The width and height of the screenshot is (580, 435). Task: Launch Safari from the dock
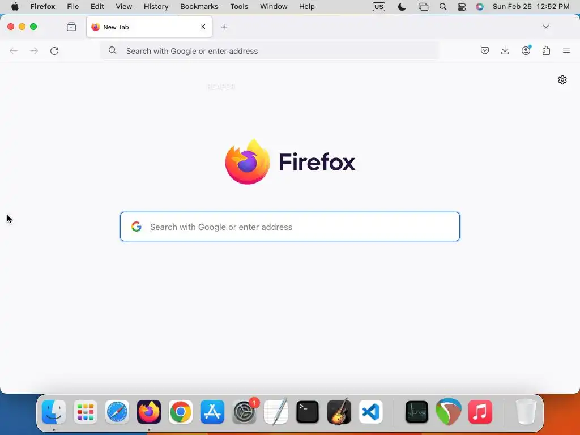tap(117, 412)
